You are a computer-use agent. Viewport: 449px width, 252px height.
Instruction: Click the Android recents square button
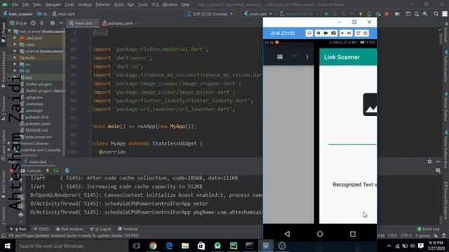(x=353, y=234)
